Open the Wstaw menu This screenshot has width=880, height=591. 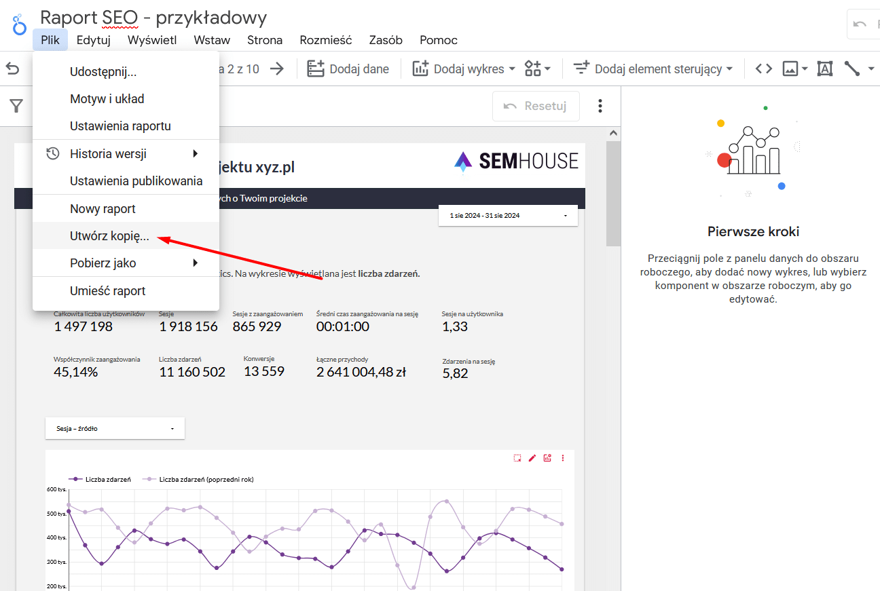pos(212,40)
